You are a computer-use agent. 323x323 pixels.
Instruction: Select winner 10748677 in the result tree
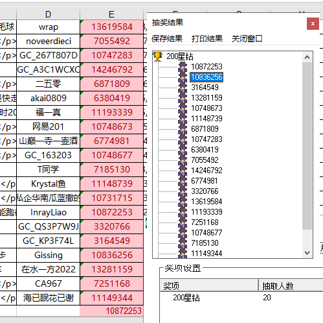(x=206, y=233)
